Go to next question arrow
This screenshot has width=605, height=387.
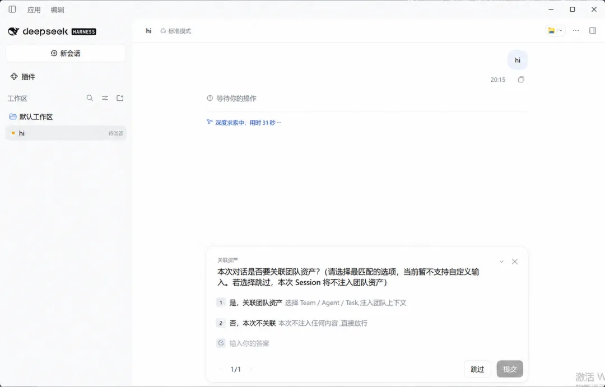(251, 369)
